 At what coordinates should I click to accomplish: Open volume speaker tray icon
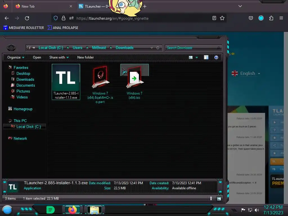click(x=257, y=210)
